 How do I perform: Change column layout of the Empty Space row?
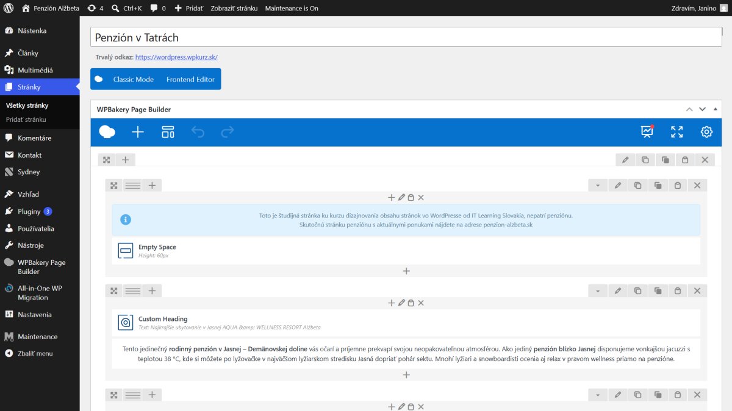point(132,186)
